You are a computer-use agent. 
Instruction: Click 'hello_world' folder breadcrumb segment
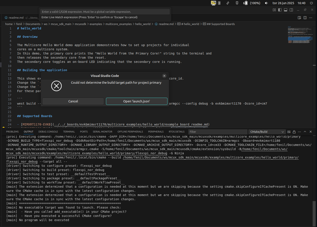[x=143, y=24]
